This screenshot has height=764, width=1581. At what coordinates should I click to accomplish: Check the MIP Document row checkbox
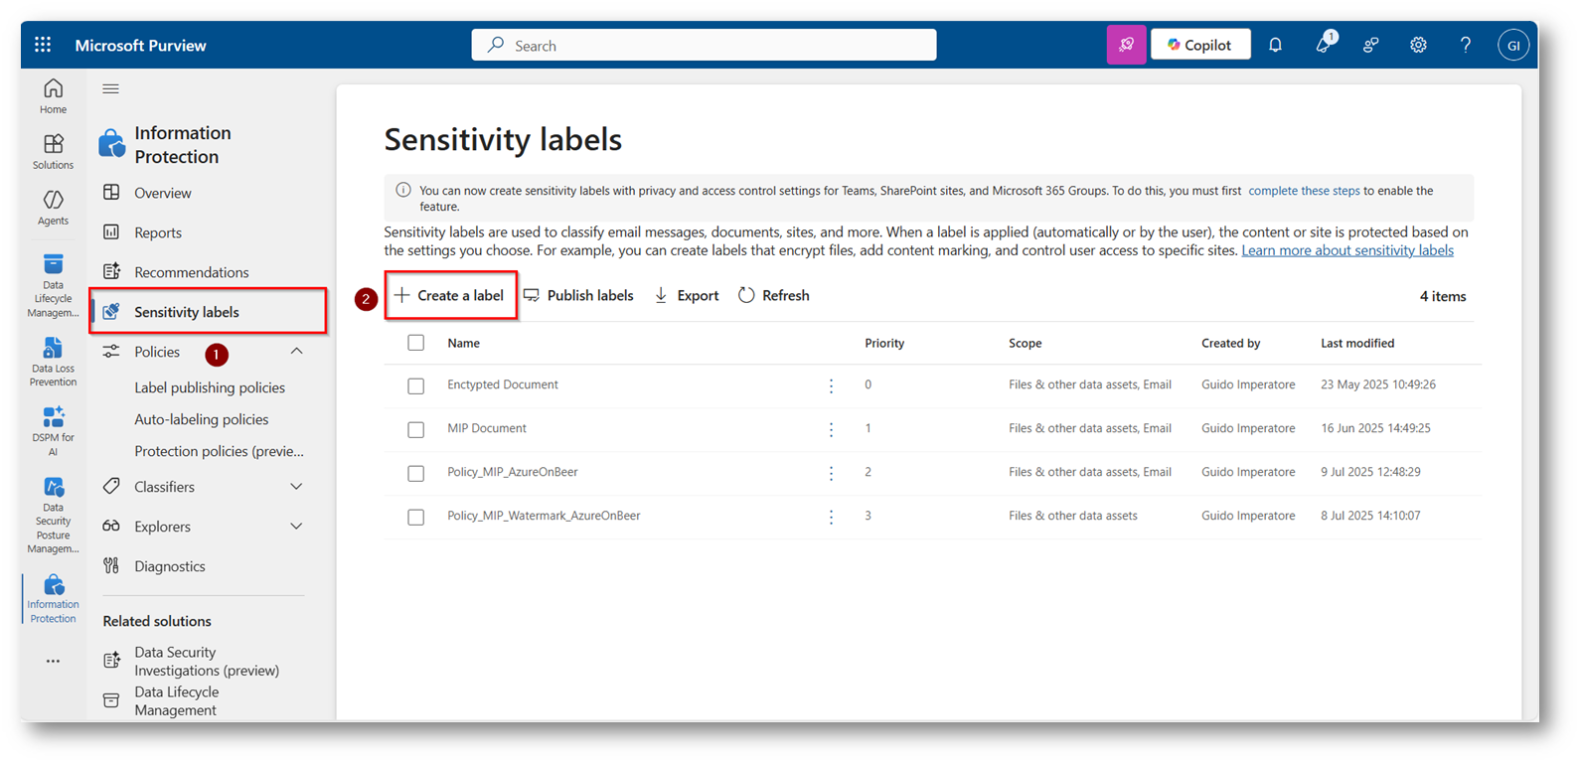pos(416,429)
